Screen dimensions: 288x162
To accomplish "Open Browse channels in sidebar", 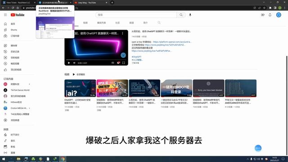I will 15,120.
